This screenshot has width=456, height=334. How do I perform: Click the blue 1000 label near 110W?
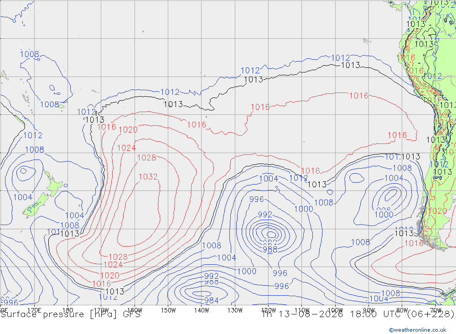(x=304, y=209)
